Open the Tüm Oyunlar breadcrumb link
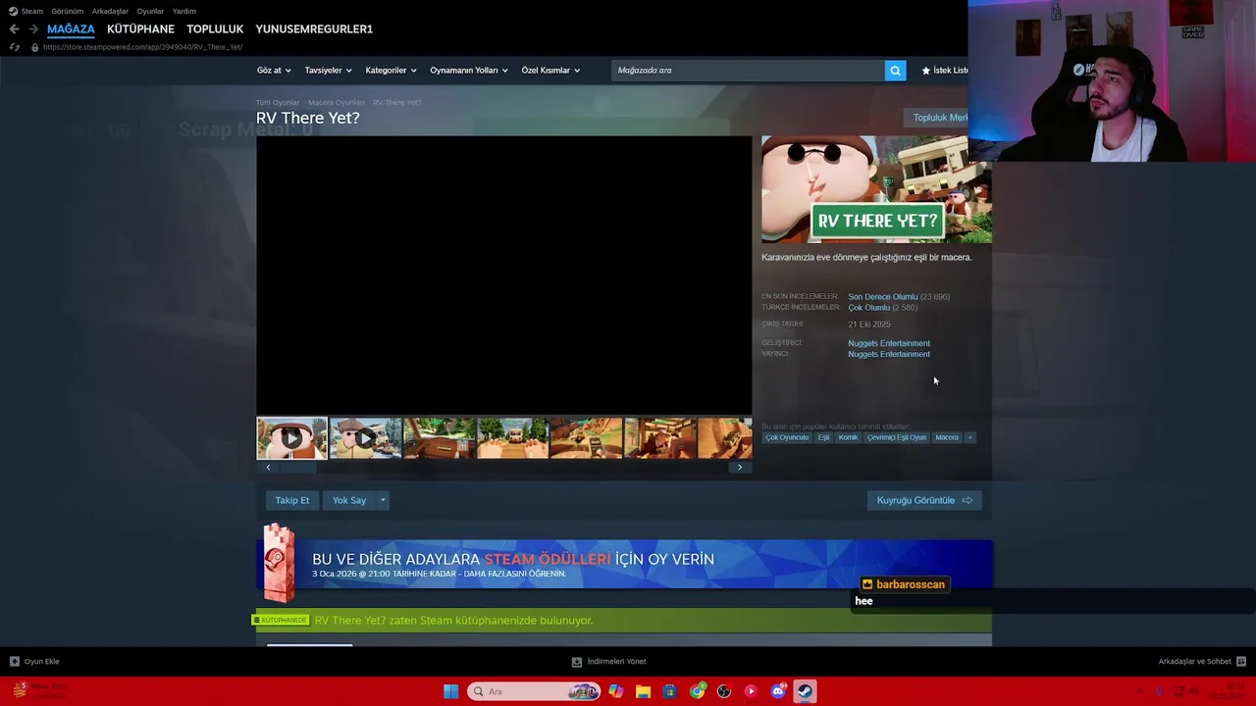Screen dimensions: 1256x706 click(278, 103)
